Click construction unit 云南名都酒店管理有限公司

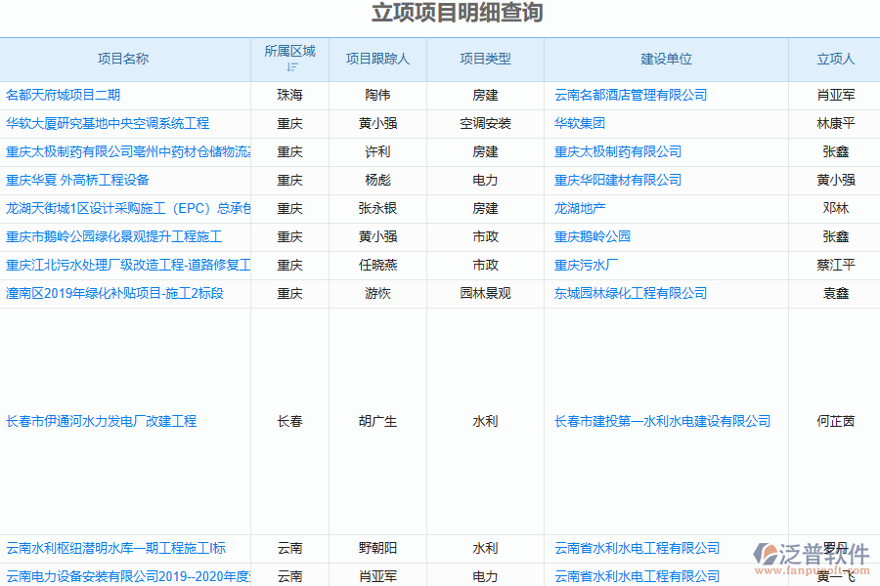[x=631, y=96]
